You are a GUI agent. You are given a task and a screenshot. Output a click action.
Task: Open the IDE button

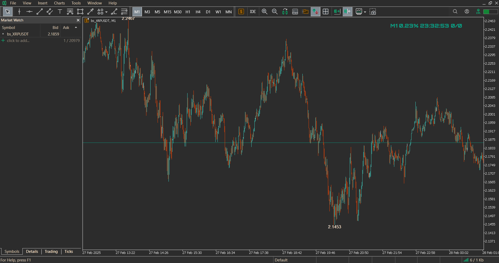[x=253, y=12]
